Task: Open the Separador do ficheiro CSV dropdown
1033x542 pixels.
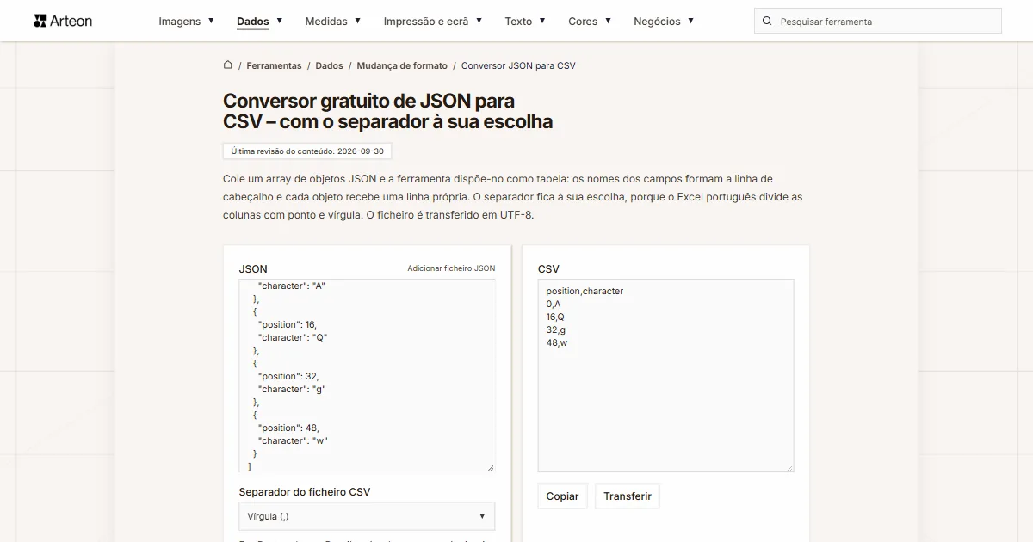Action: [367, 516]
